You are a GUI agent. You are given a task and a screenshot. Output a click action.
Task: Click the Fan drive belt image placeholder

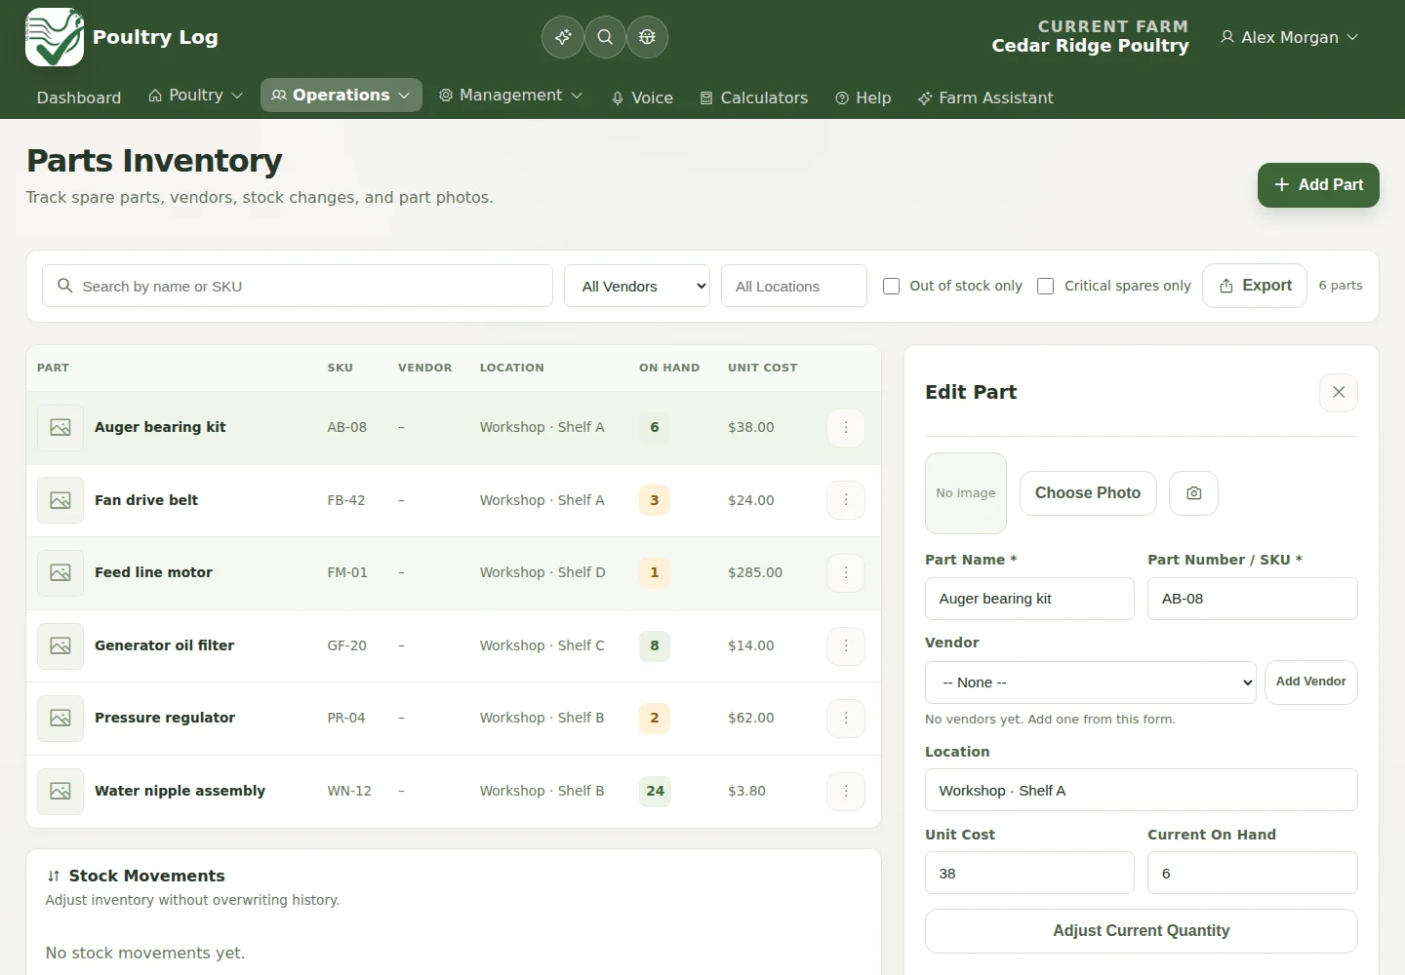[x=60, y=500]
